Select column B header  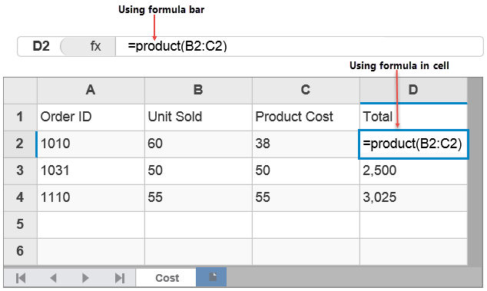click(x=198, y=90)
